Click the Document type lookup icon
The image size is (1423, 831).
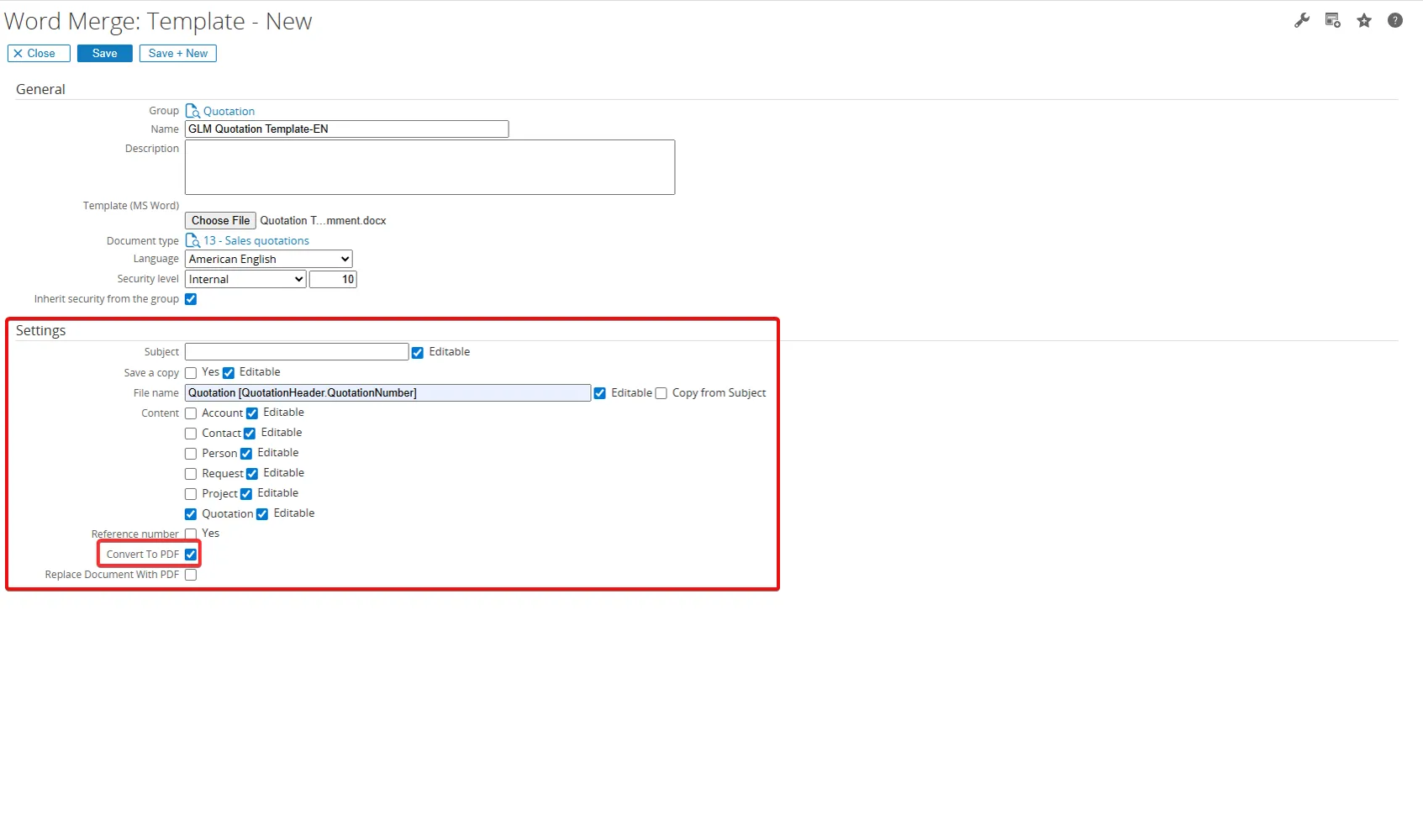192,240
